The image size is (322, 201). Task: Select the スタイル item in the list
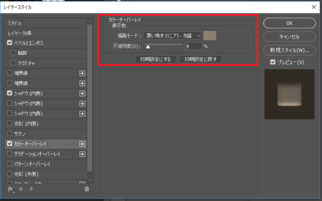click(46, 23)
